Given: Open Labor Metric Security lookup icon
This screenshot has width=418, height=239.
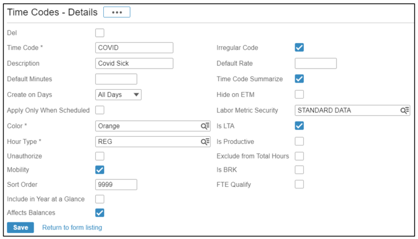Looking at the screenshot, I should coord(405,110).
